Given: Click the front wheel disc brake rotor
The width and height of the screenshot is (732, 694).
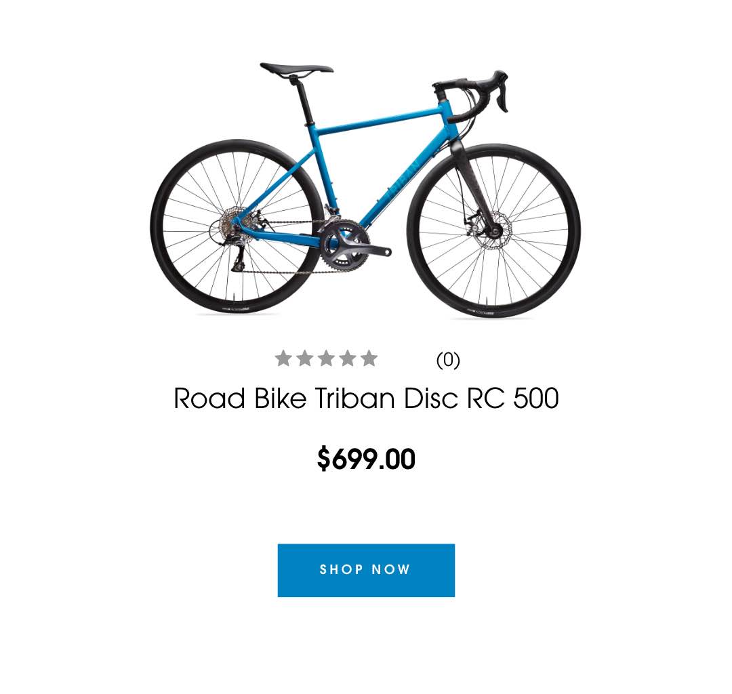Looking at the screenshot, I should click(x=494, y=230).
